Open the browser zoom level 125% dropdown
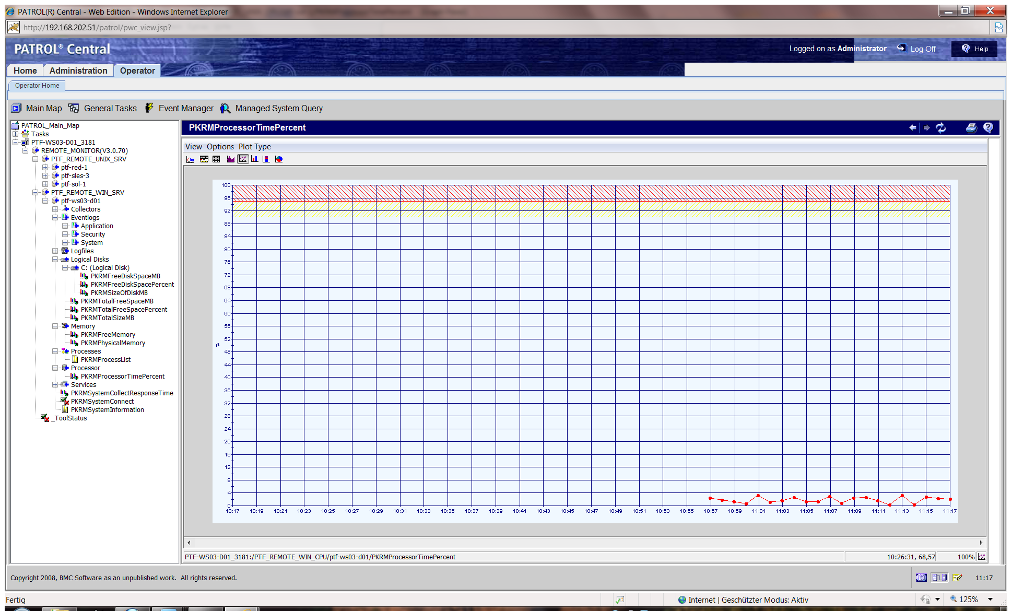The image size is (1012, 611). (990, 600)
